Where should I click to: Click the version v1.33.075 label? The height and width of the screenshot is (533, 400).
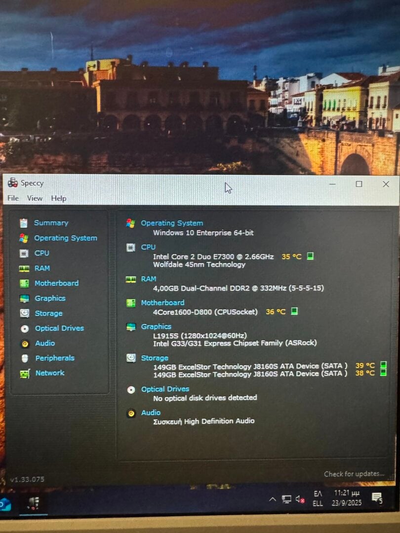click(x=27, y=479)
